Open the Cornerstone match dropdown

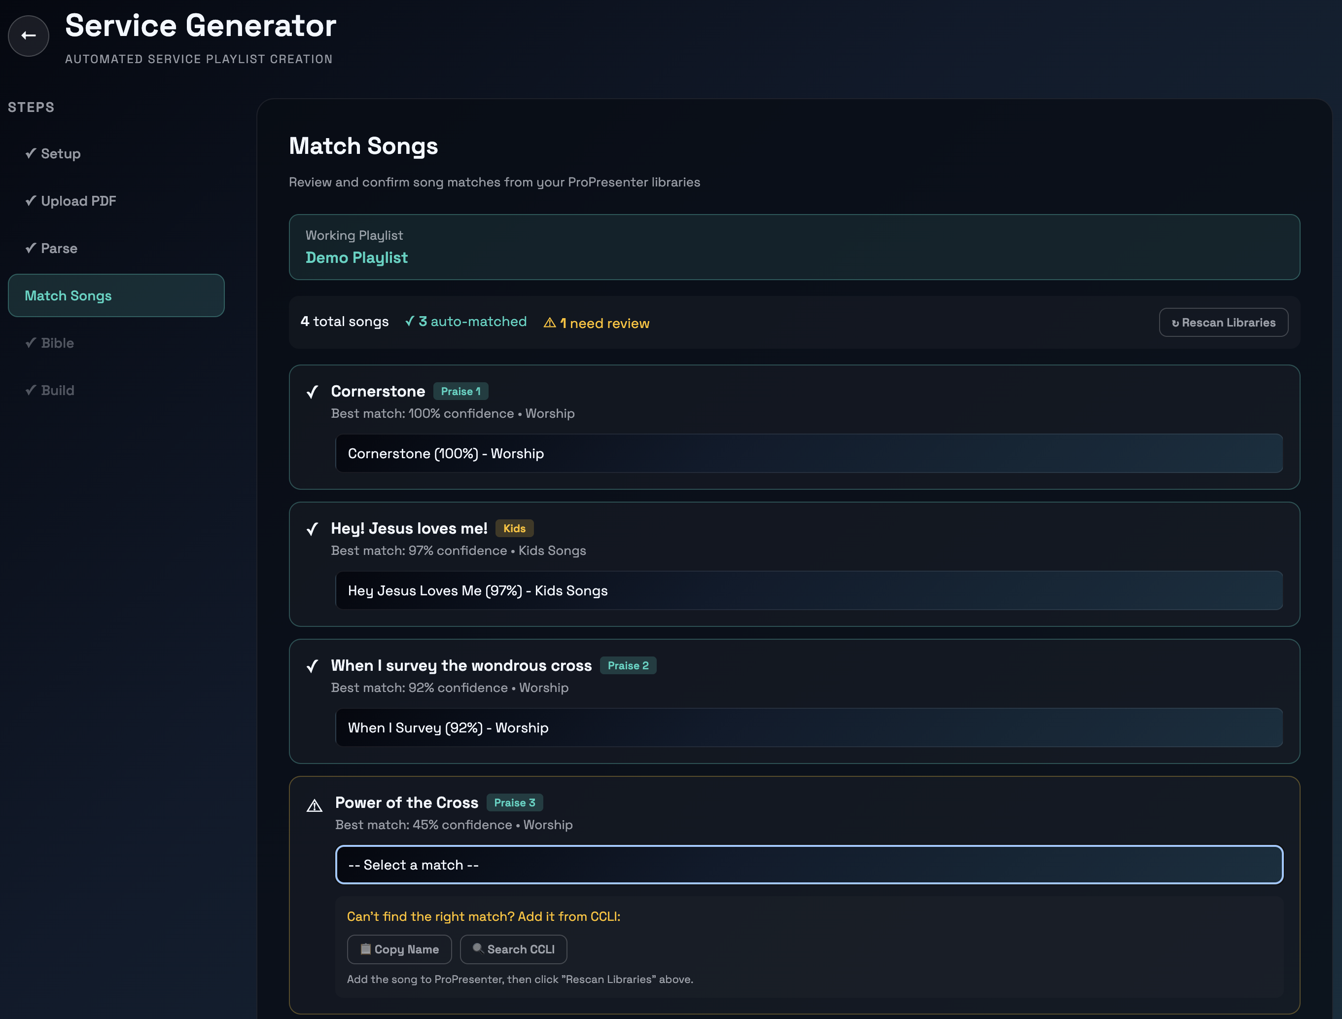point(809,453)
